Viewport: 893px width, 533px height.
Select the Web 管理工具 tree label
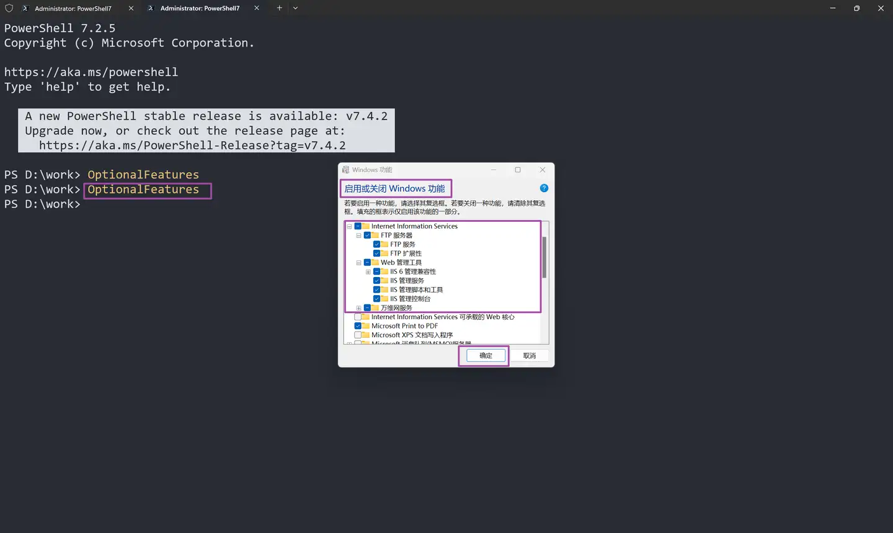pyautogui.click(x=401, y=263)
